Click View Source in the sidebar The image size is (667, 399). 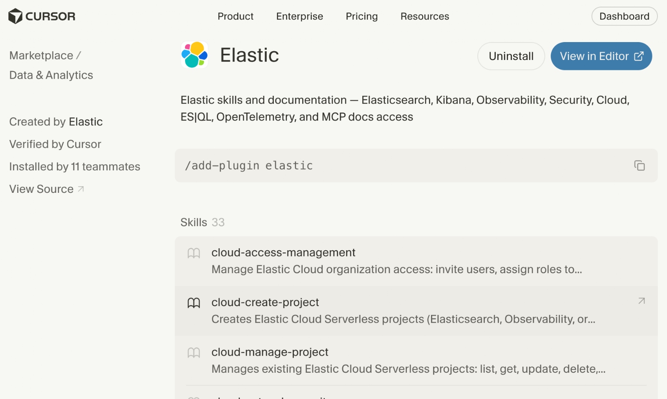(x=41, y=189)
